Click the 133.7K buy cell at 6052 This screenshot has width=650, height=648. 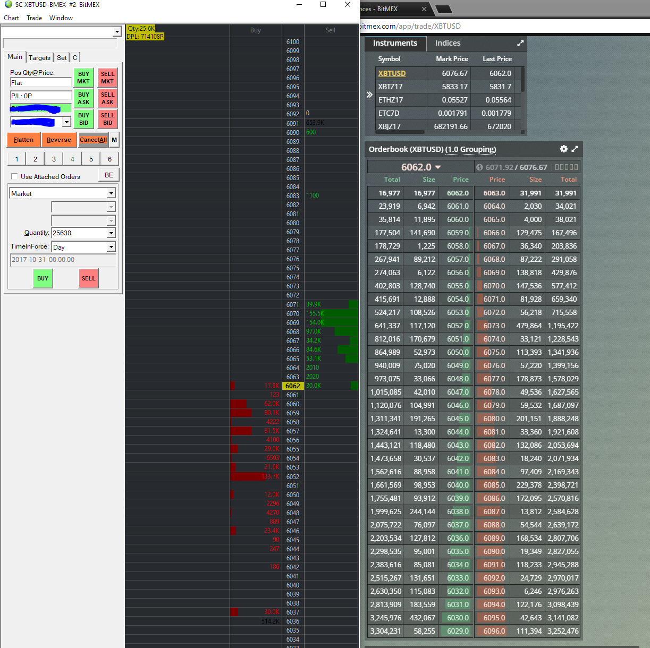[255, 476]
